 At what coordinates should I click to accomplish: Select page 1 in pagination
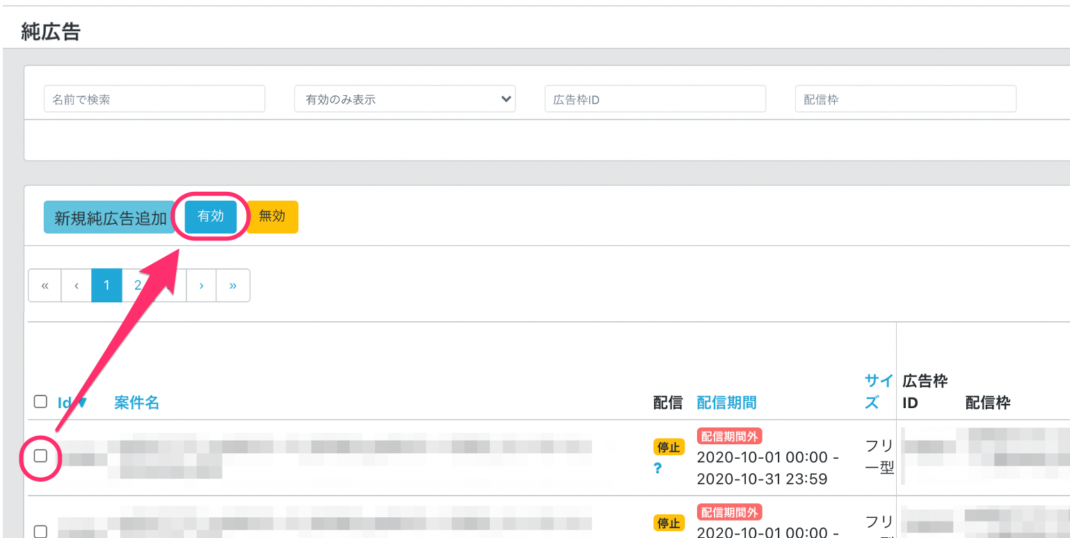106,286
